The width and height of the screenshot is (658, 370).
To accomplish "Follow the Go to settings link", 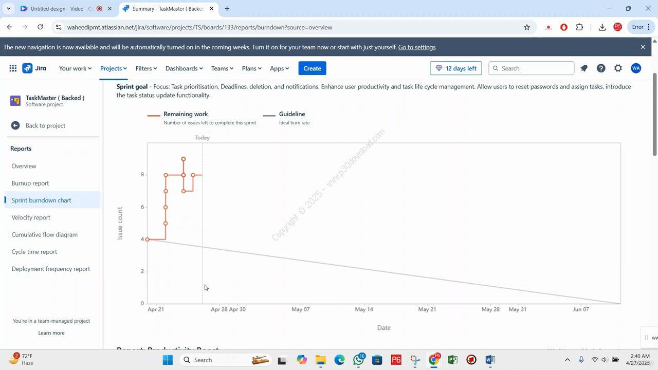I will [x=417, y=47].
